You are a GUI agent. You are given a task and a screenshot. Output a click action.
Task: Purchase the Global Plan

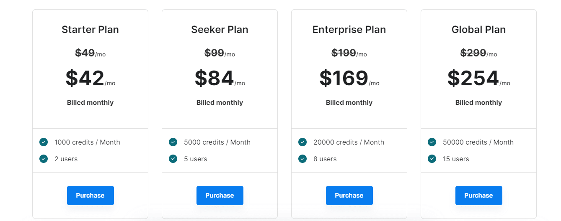[x=478, y=196]
